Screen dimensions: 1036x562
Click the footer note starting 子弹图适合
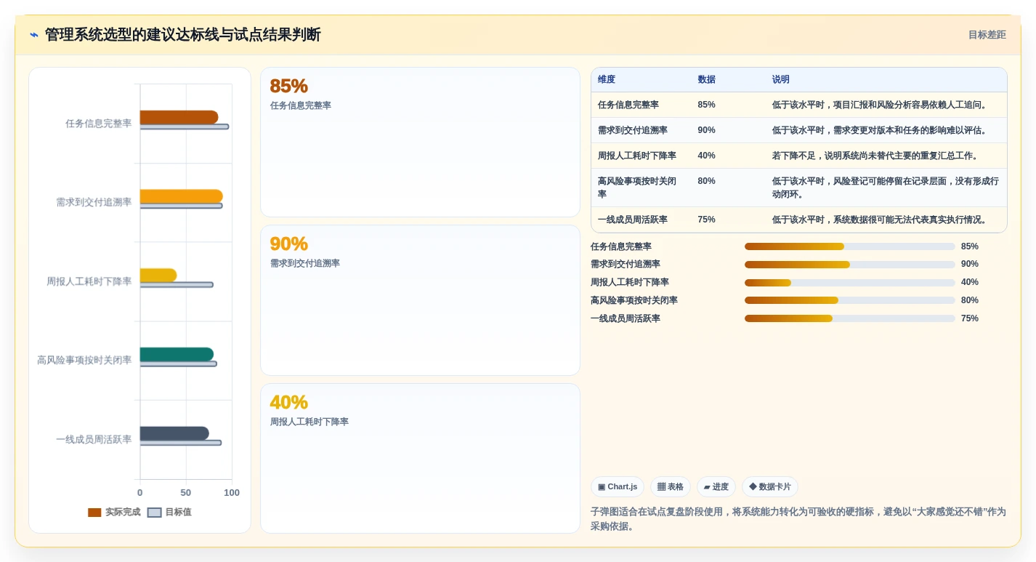(798, 519)
